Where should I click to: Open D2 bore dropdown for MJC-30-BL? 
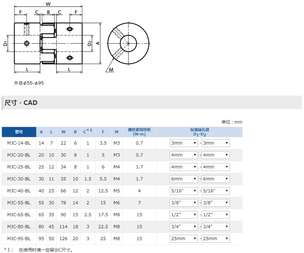pos(215,179)
